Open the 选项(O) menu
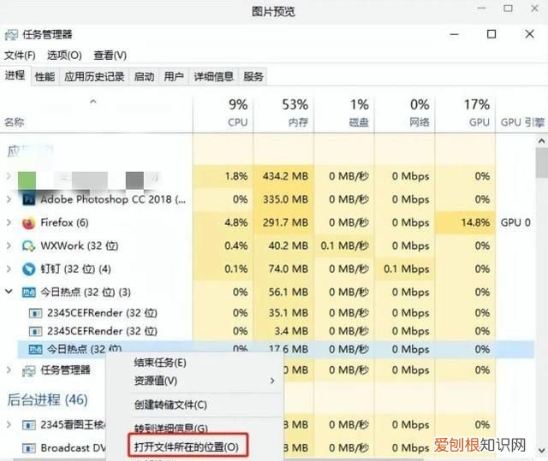This screenshot has height=461, width=548. 64,56
